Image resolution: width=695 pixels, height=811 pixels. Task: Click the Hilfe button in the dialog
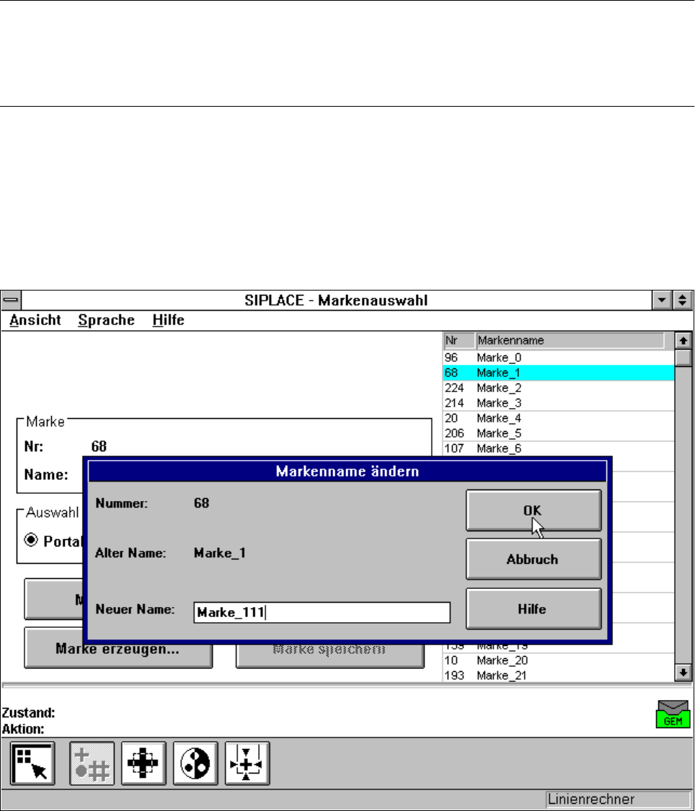[x=534, y=608]
